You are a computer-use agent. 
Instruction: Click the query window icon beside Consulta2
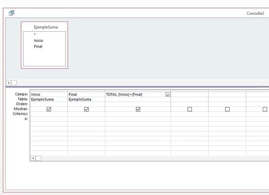point(12,13)
